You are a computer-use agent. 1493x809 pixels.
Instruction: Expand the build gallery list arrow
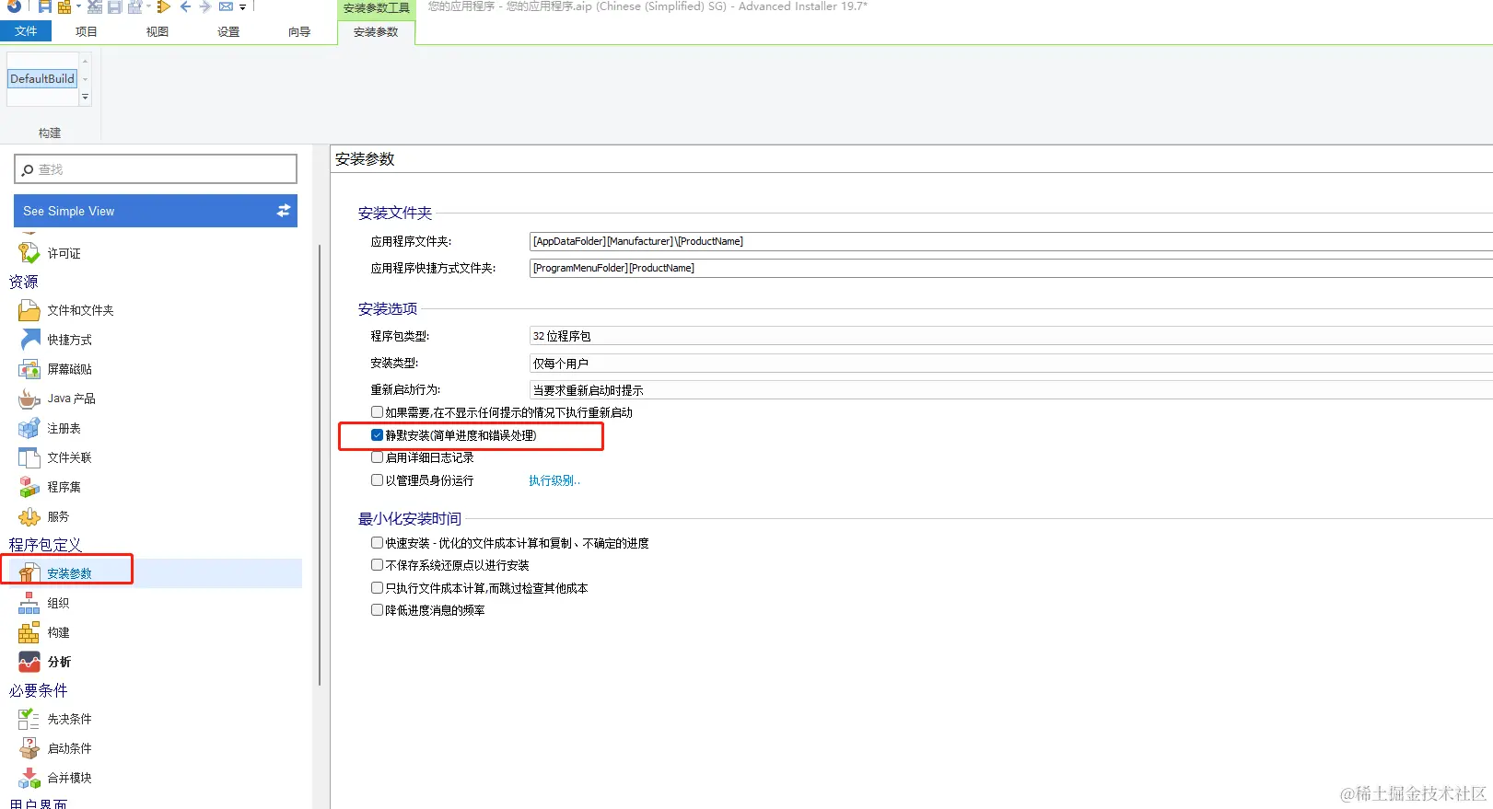86,97
